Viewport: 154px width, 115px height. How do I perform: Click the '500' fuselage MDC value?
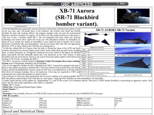pos(41,99)
